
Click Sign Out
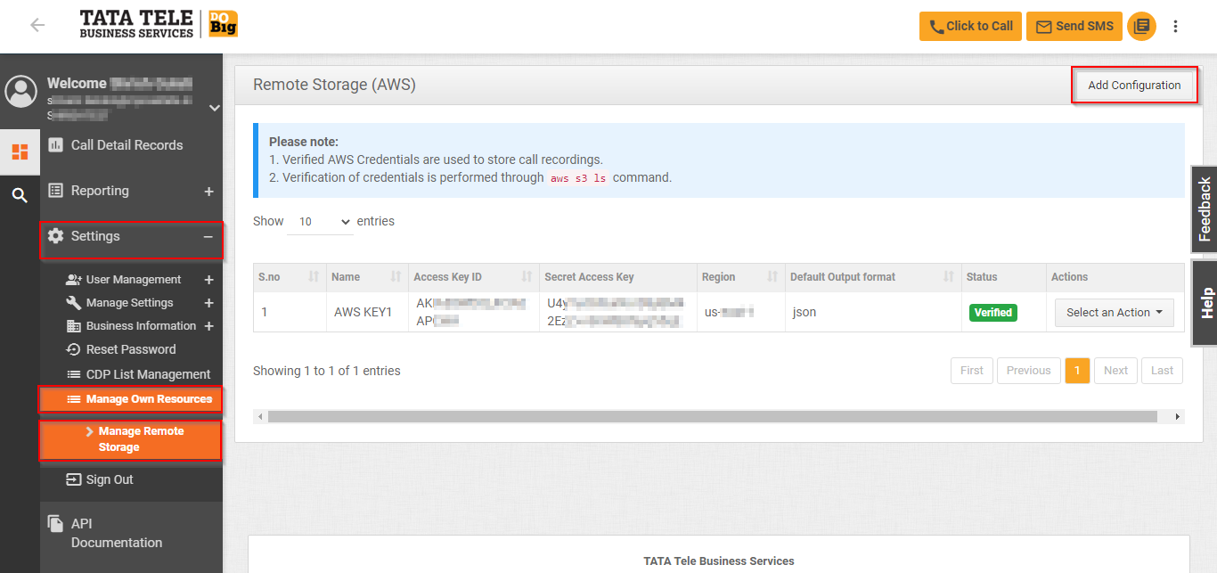[x=110, y=479]
